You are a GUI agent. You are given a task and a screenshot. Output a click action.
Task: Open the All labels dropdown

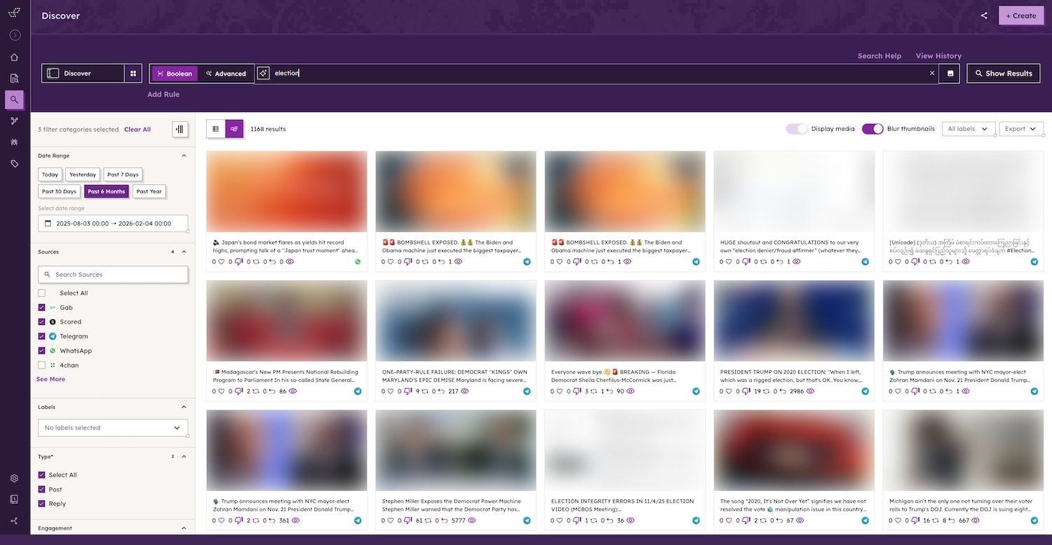(967, 129)
